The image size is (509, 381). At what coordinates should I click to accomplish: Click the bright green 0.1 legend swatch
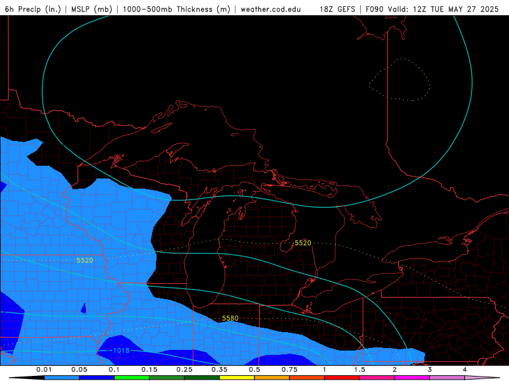[x=132, y=378]
